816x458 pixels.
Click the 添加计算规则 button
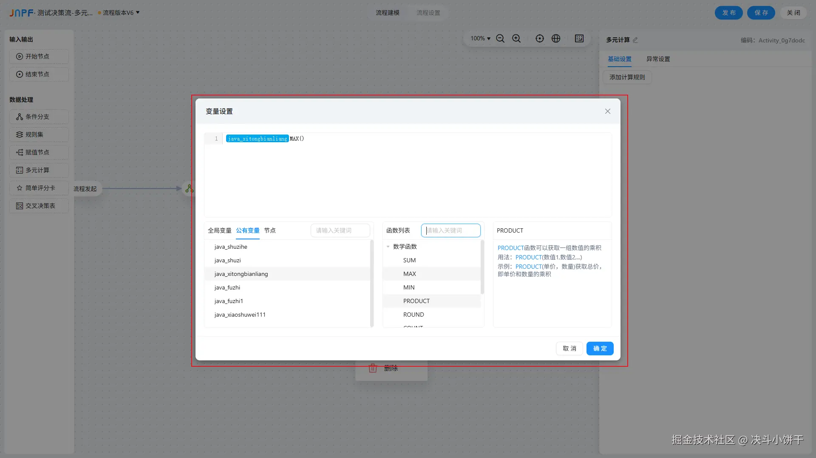point(626,77)
